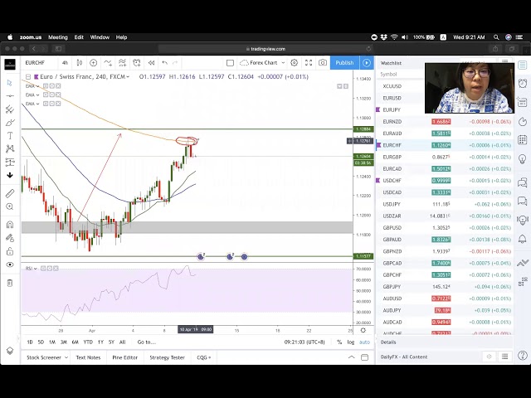Click the zoom in tool

10,208
